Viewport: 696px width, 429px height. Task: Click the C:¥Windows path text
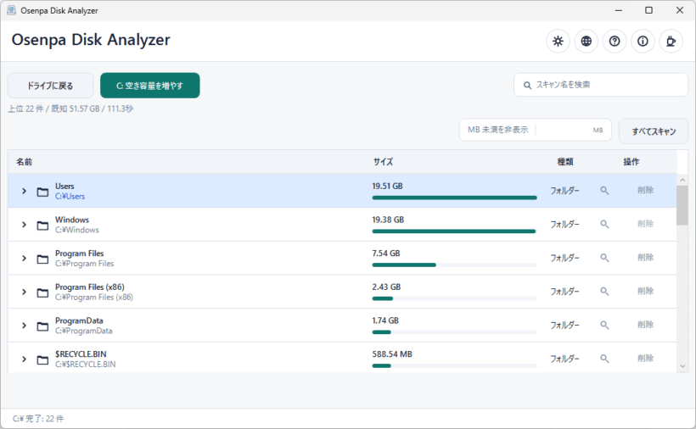(x=77, y=230)
